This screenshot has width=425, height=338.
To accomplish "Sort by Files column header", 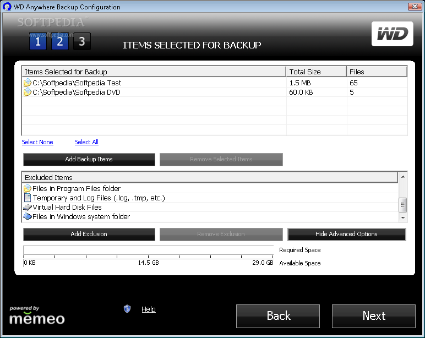I will (x=377, y=72).
